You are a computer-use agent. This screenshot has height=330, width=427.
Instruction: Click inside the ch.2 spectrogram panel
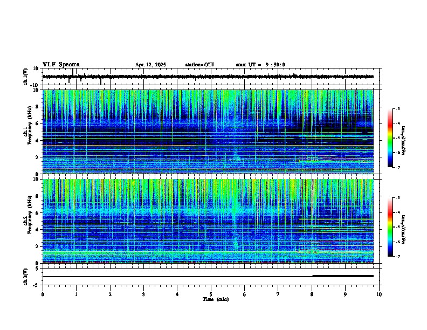coord(208,221)
